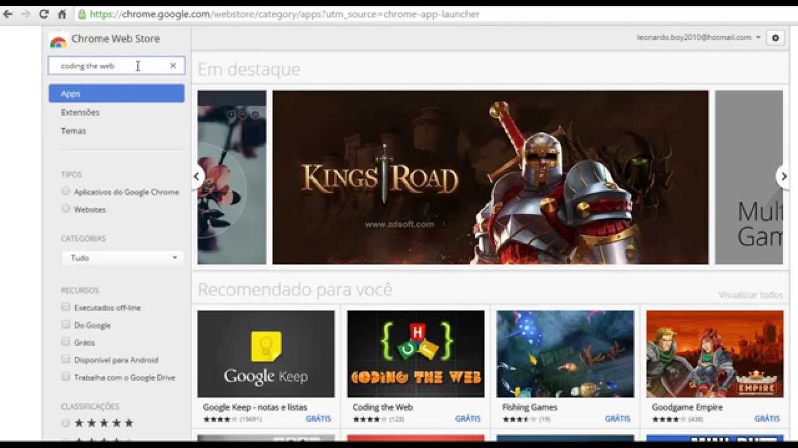The width and height of the screenshot is (798, 448).
Task: Select the five-star rating radio button
Action: 65,423
